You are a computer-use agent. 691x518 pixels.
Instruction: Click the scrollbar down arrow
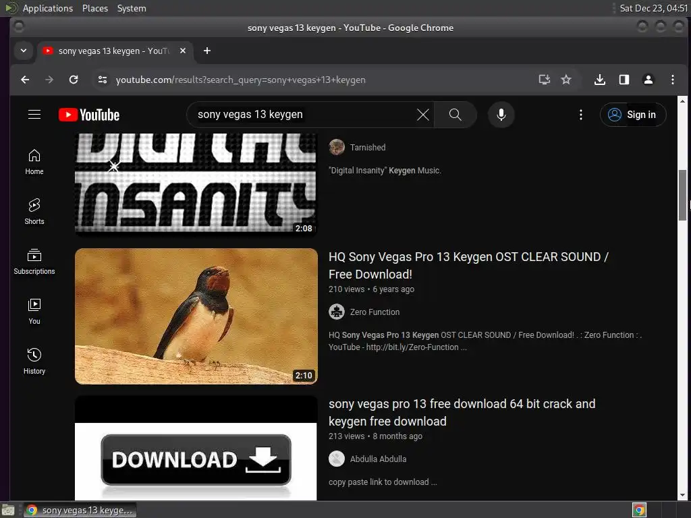(682, 495)
